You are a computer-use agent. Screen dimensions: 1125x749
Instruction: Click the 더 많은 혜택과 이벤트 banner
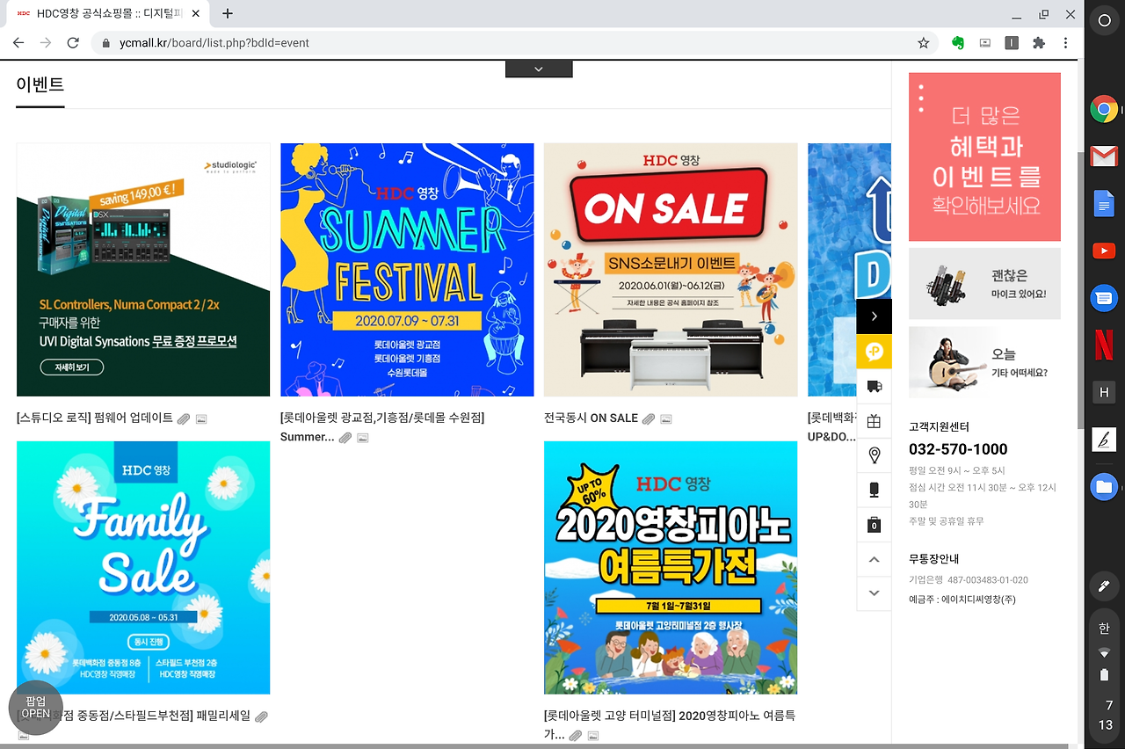984,156
